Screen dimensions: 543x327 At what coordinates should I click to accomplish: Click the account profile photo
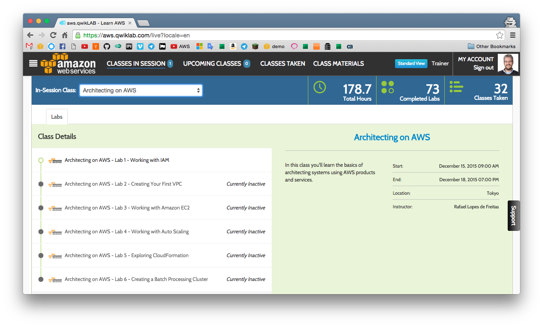(508, 64)
